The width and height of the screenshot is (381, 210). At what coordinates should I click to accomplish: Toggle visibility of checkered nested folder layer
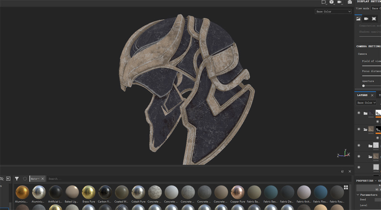359,145
